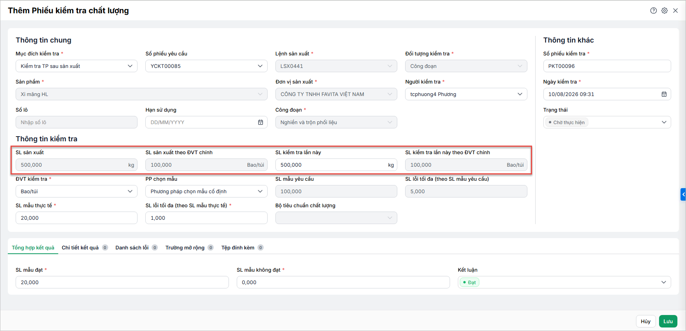Open the Trạng thái dropdown
Viewport: 686px width, 331px height.
point(607,122)
